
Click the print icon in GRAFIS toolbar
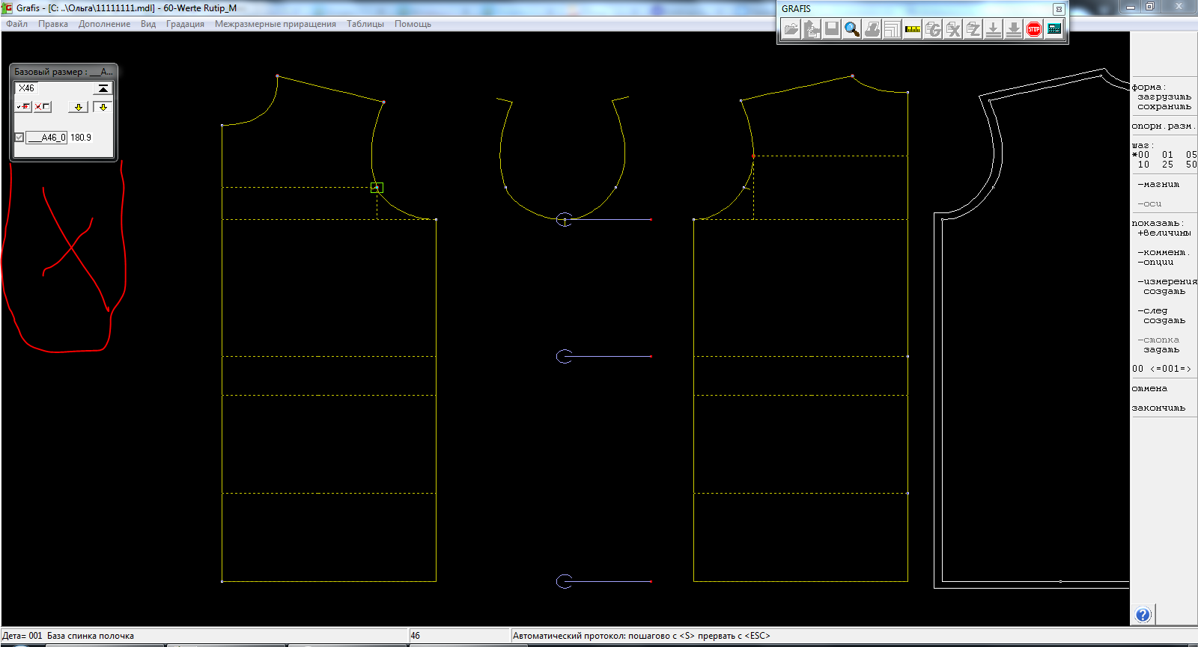pyautogui.click(x=872, y=29)
